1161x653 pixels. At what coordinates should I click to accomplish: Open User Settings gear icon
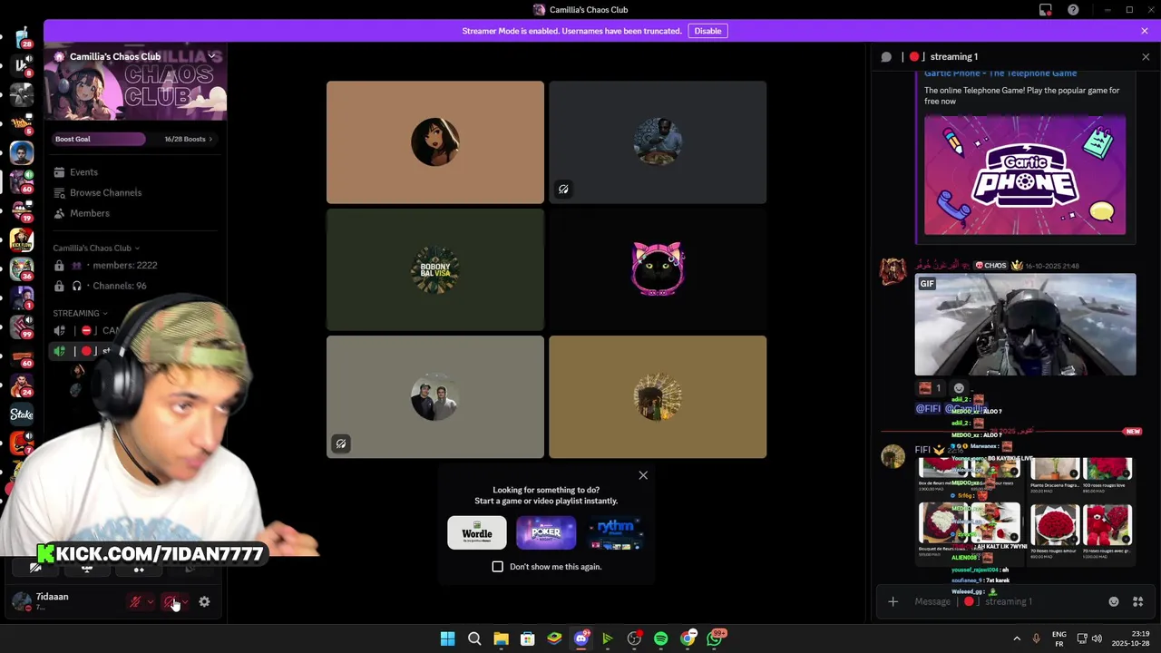click(204, 601)
